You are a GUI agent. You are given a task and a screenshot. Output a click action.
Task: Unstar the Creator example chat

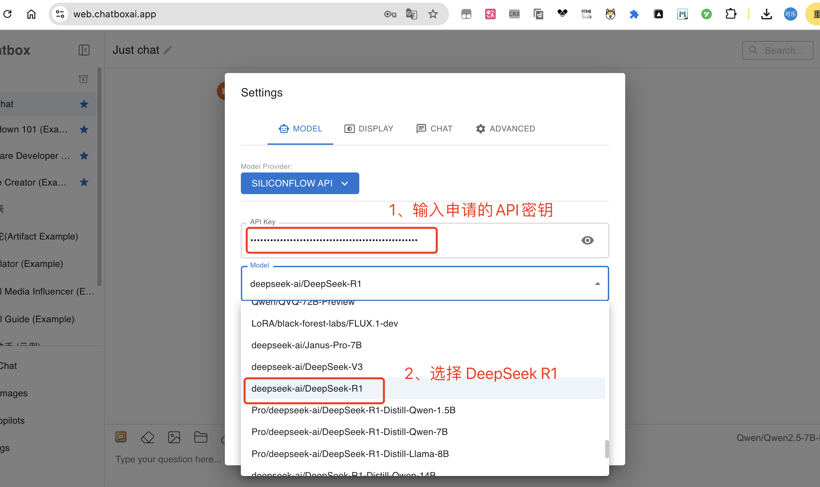84,182
